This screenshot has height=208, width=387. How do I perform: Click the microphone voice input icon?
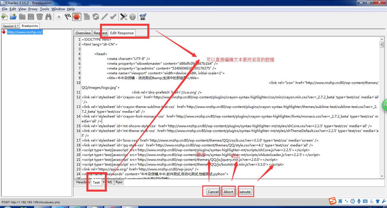(359, 201)
